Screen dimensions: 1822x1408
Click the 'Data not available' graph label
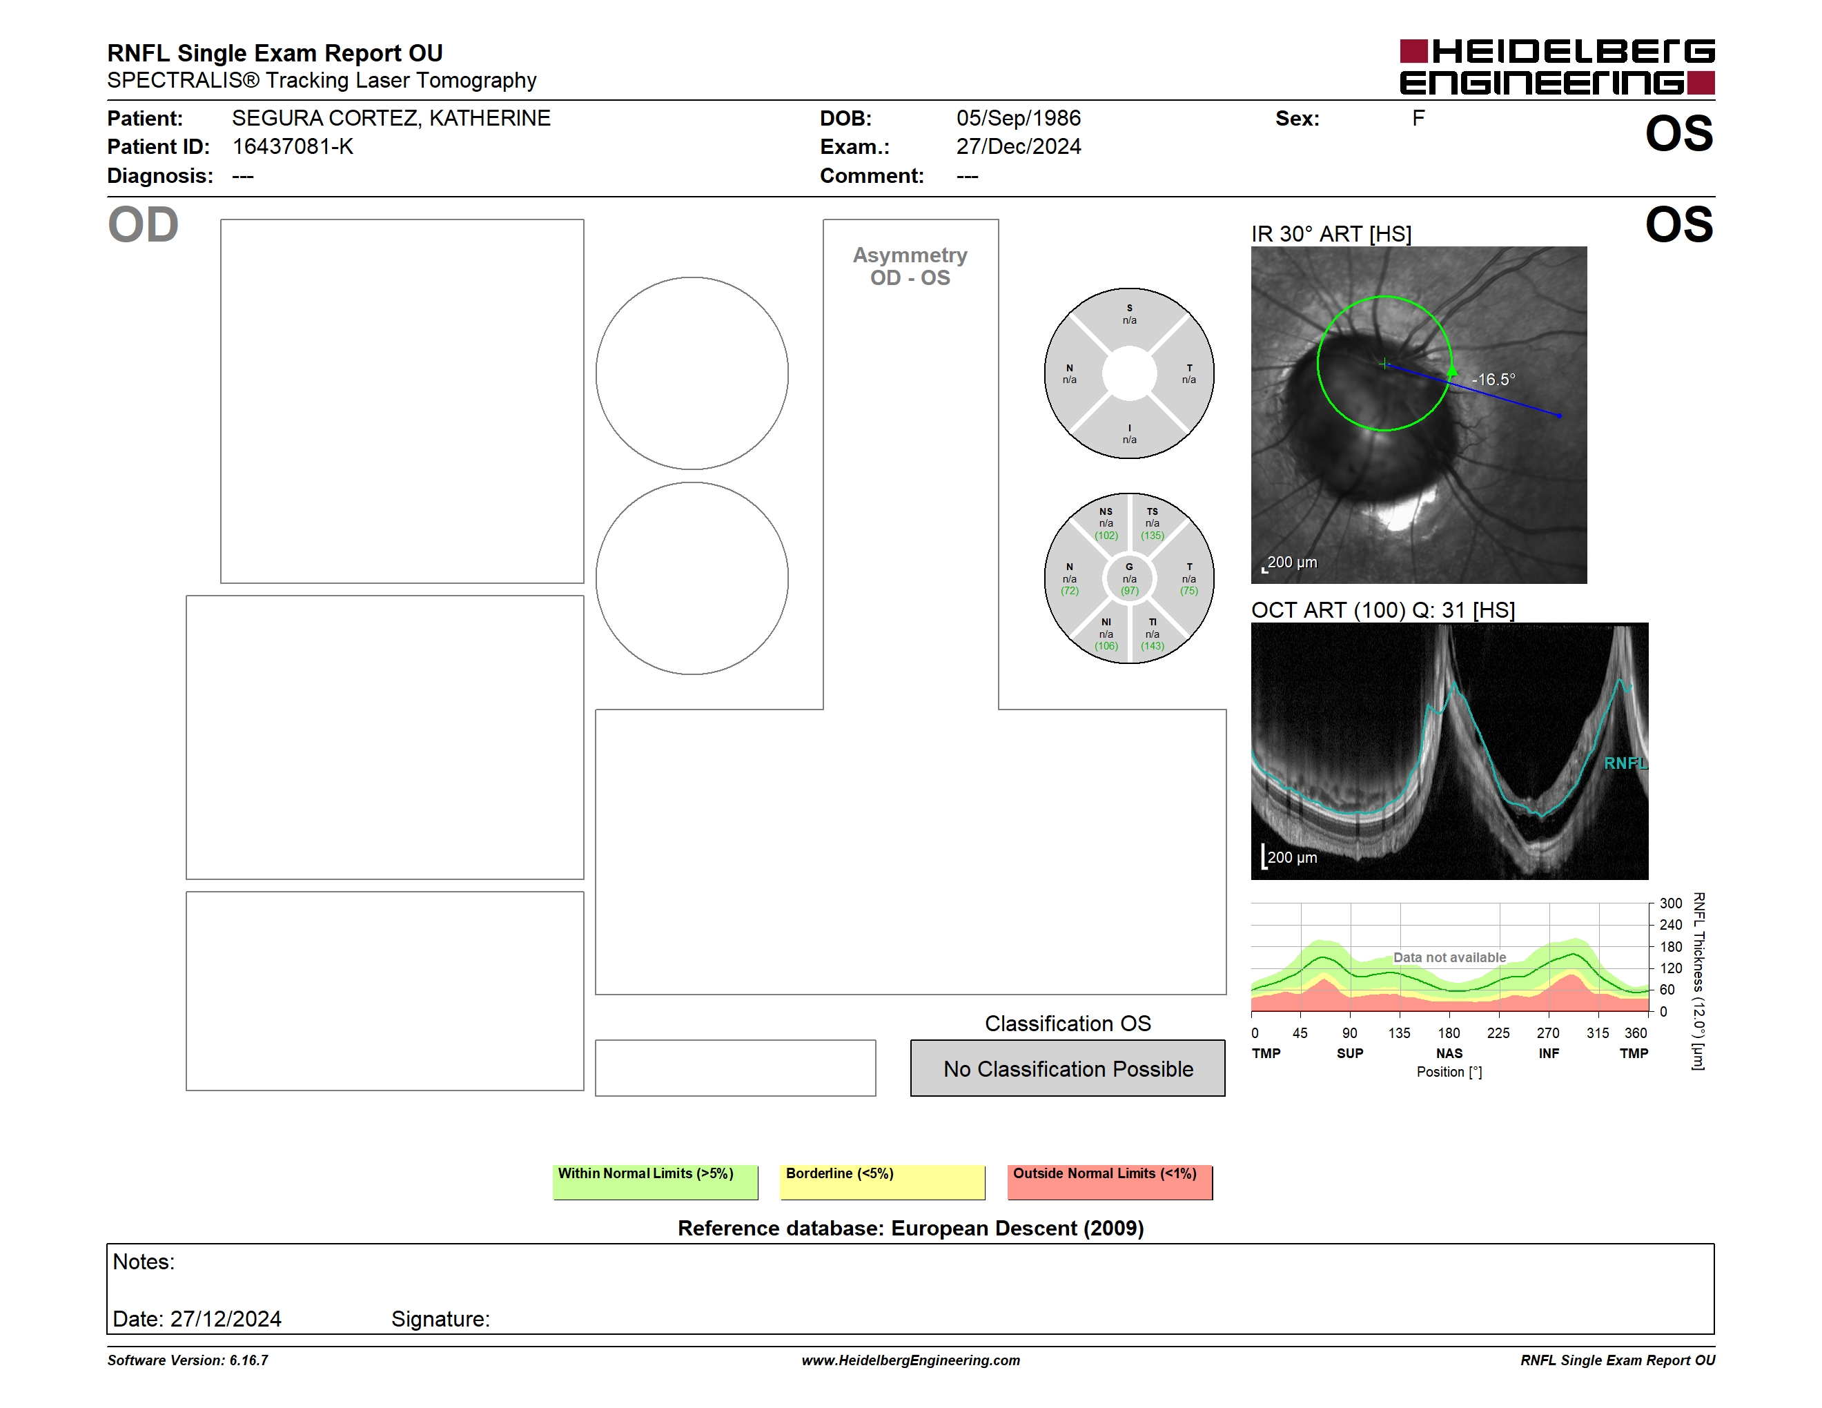pyautogui.click(x=1449, y=957)
